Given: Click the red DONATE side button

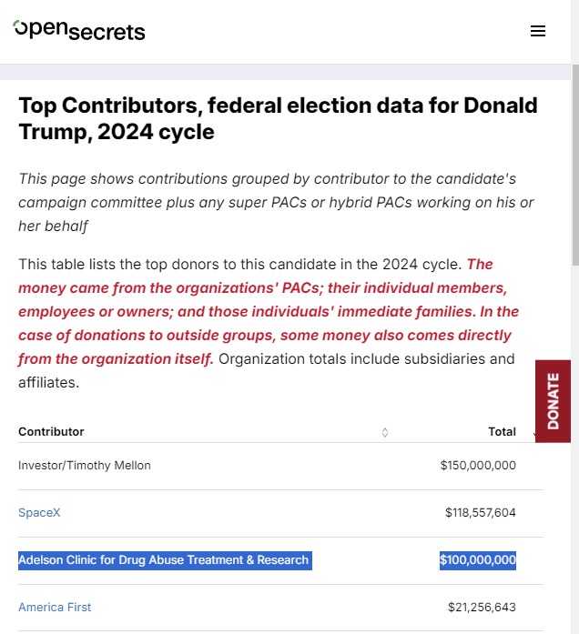Looking at the screenshot, I should [x=553, y=401].
